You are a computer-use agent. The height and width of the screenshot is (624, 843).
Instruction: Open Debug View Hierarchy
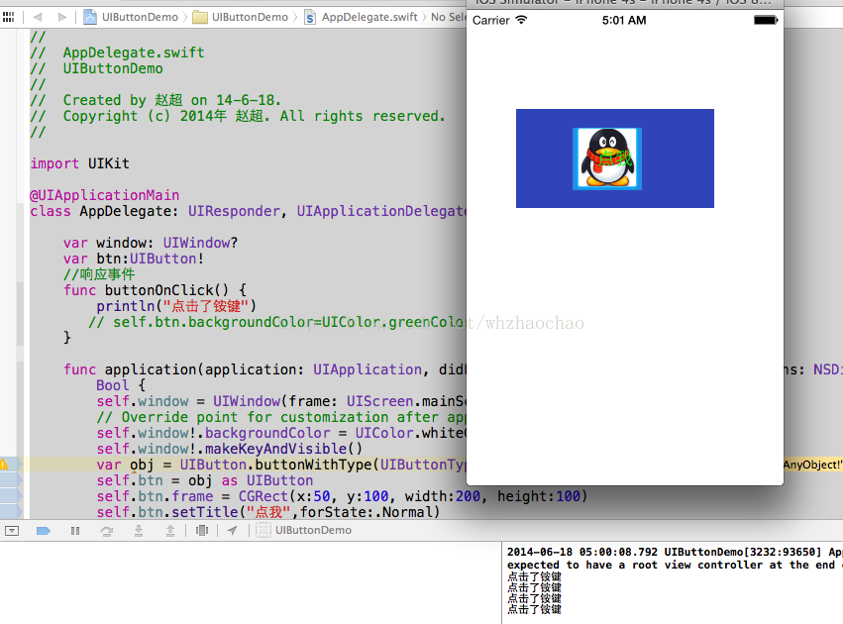coord(202,531)
